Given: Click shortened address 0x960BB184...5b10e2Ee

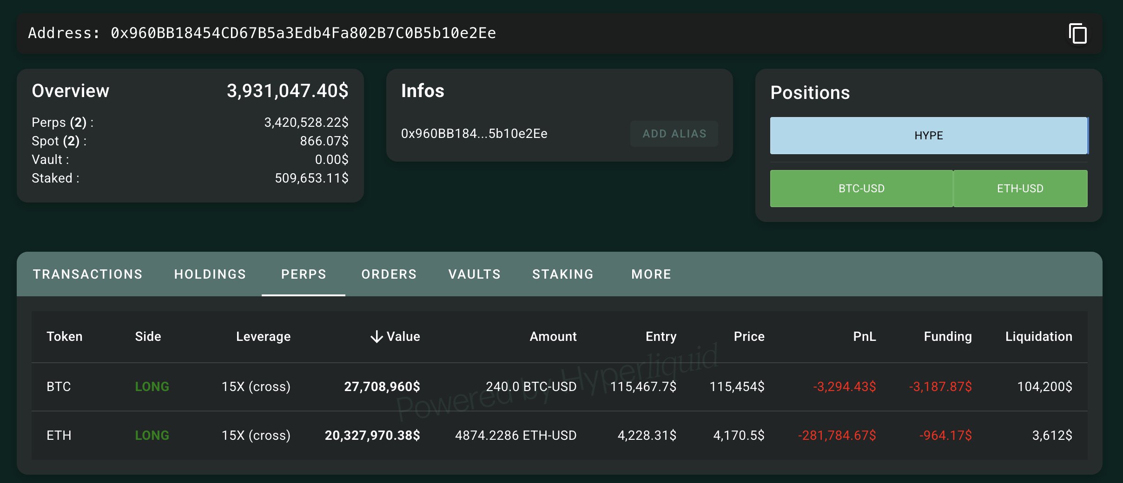Looking at the screenshot, I should coord(474,134).
